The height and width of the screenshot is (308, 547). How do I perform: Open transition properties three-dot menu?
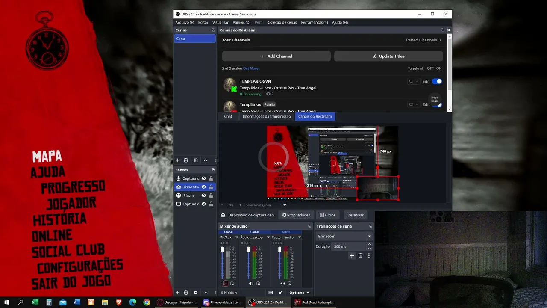pos(369,256)
